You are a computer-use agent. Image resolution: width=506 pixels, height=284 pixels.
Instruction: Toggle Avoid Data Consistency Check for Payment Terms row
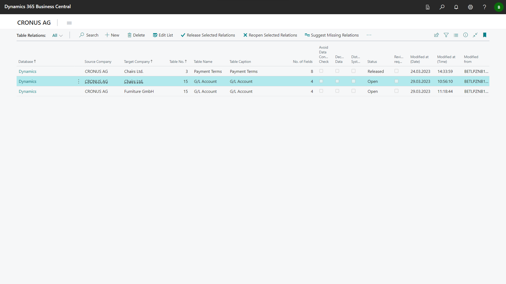[x=321, y=71]
